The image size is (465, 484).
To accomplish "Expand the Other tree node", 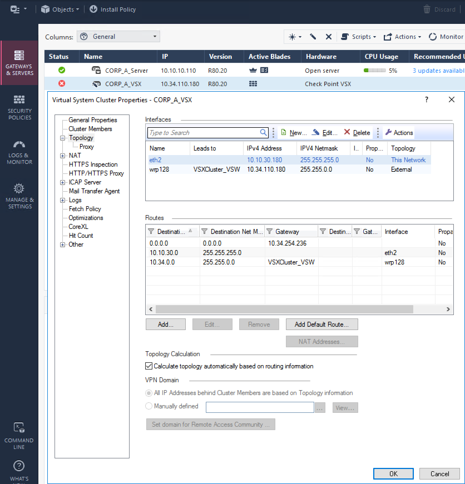I will point(62,245).
